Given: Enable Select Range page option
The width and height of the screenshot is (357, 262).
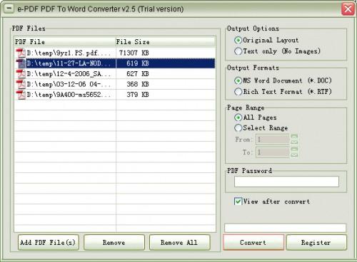Looking at the screenshot, I should pyautogui.click(x=238, y=128).
